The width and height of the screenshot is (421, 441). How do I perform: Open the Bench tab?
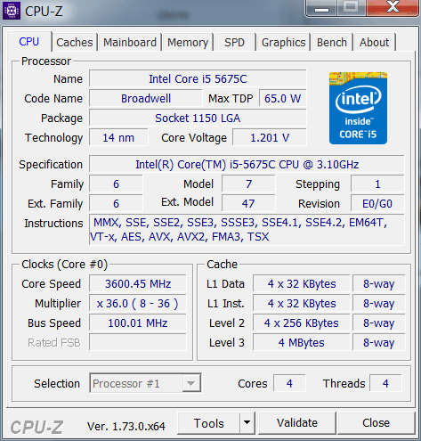[x=332, y=43]
